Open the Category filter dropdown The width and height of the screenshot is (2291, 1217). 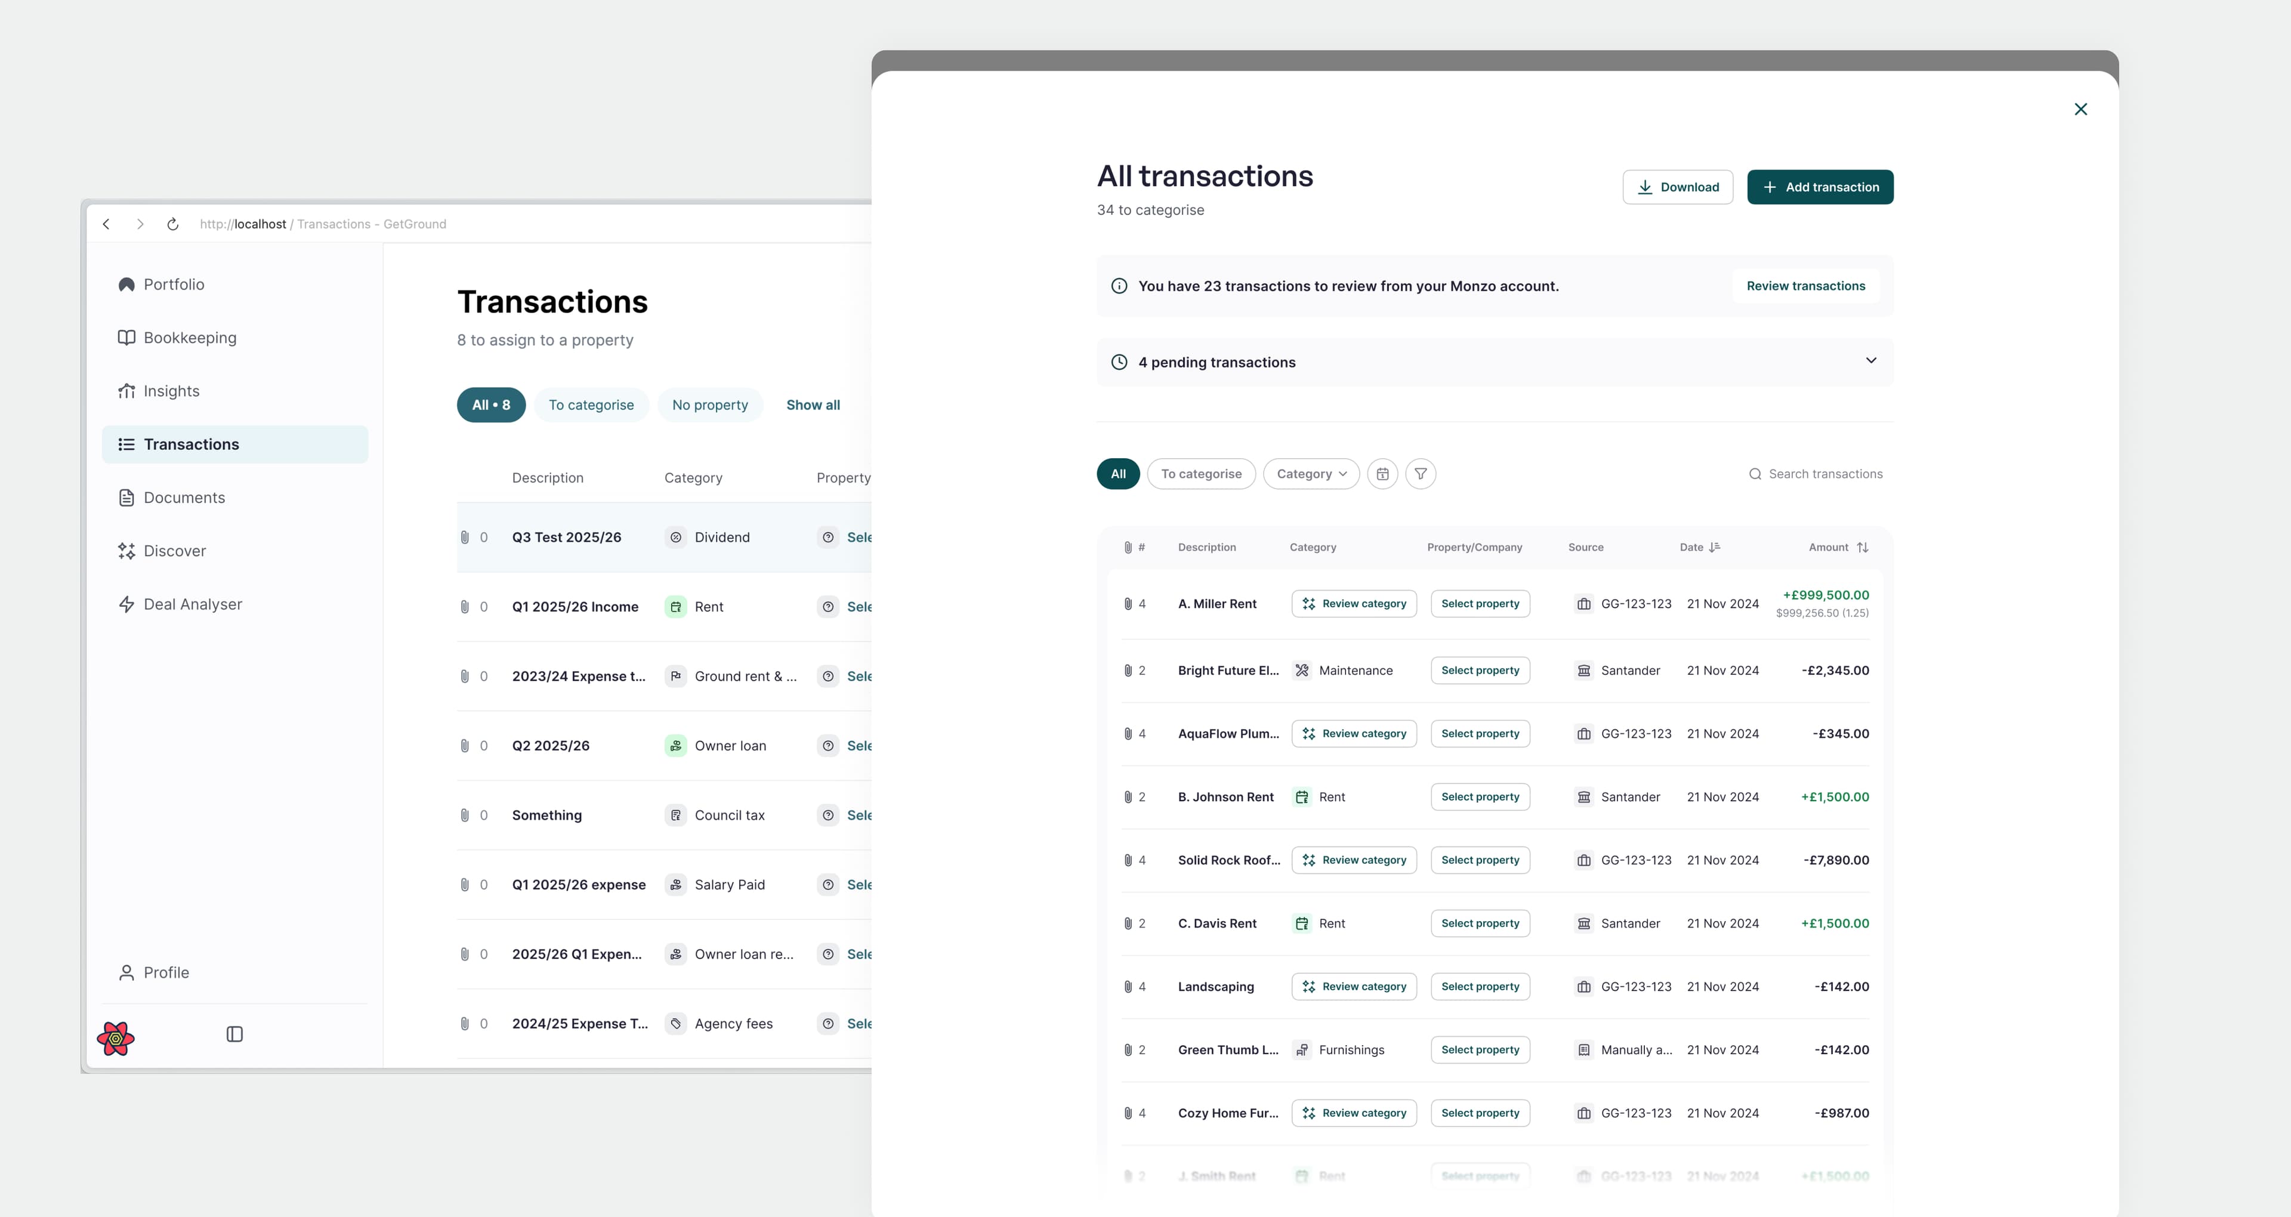1311,473
